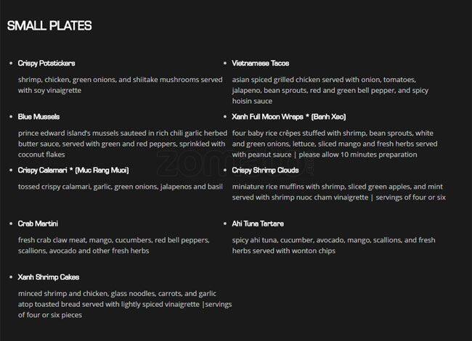Select the Crispy Shrimp Clouds title
The width and height of the screenshot is (472, 341).
pos(265,170)
